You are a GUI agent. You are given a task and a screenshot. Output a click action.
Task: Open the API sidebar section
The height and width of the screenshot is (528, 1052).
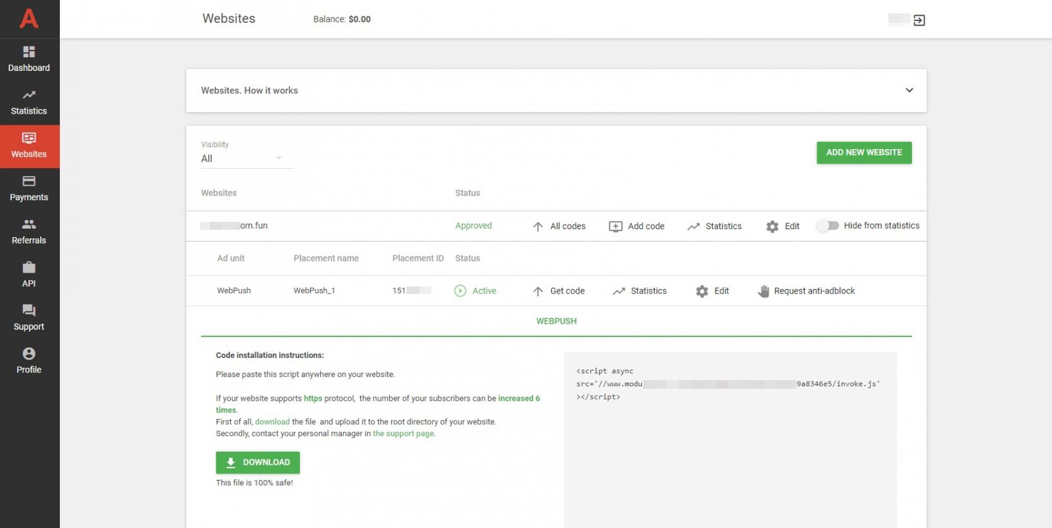pyautogui.click(x=29, y=275)
